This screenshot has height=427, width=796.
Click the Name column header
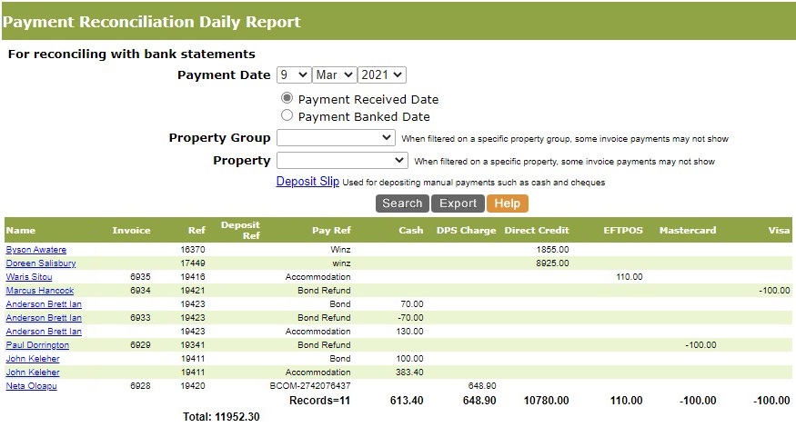coord(21,230)
